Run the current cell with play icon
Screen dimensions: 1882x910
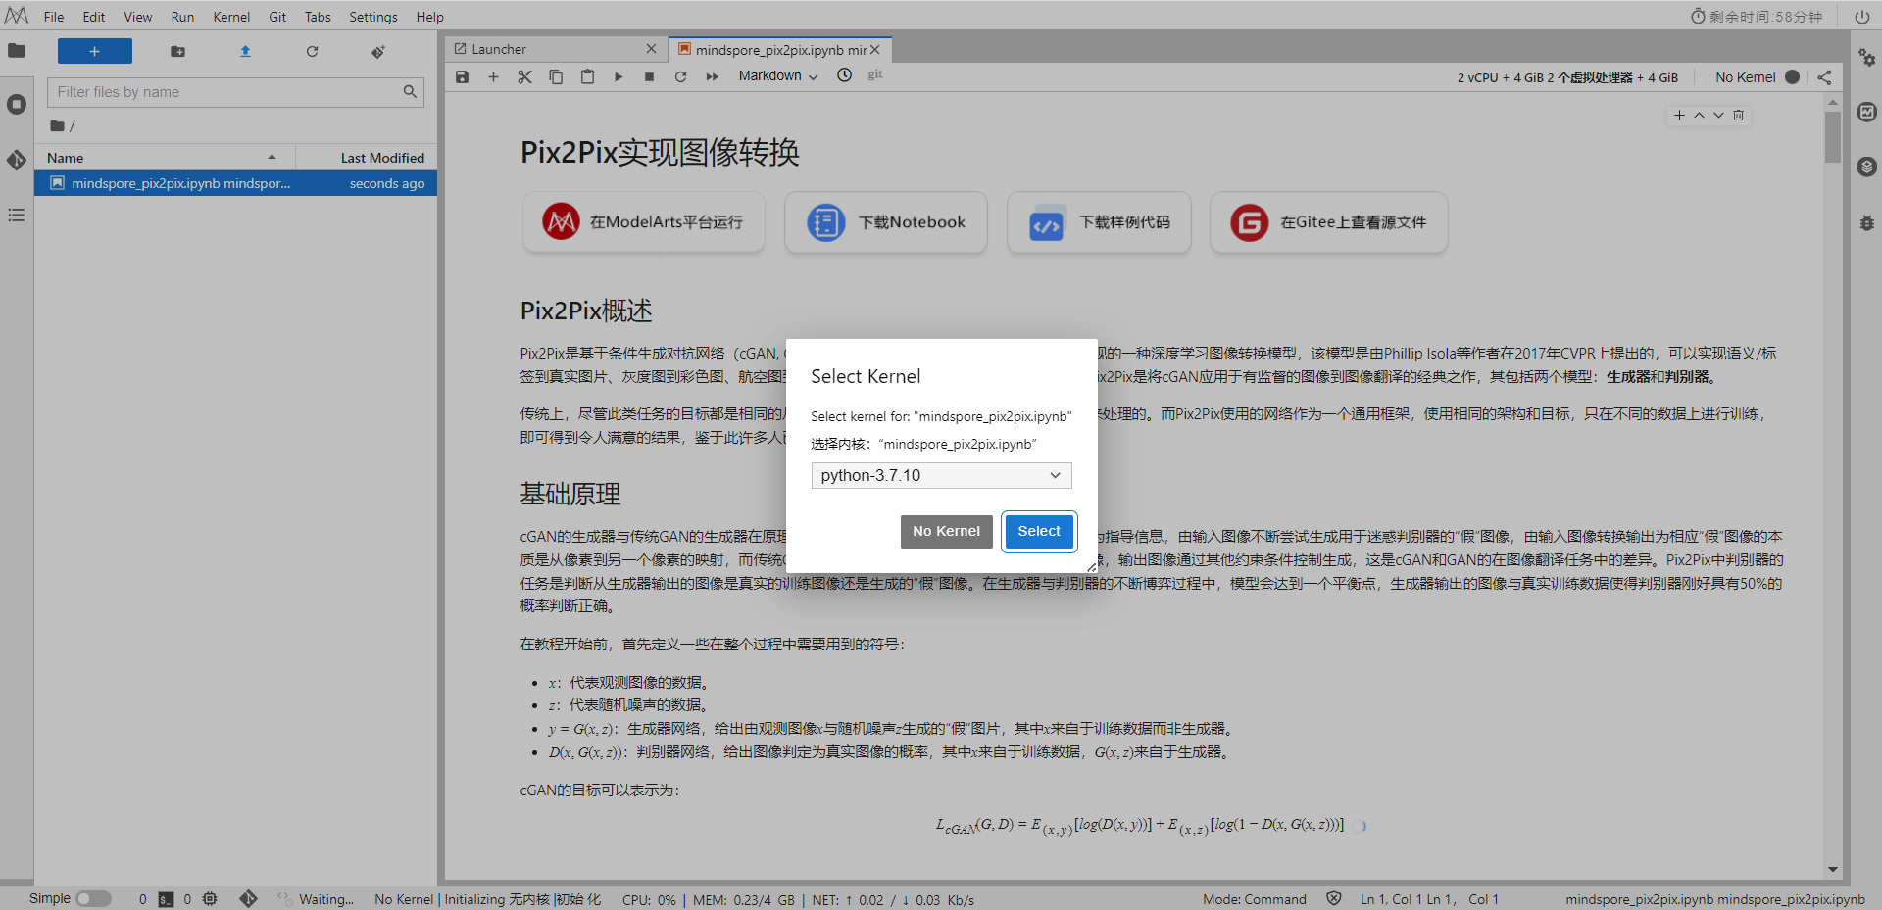click(x=619, y=76)
